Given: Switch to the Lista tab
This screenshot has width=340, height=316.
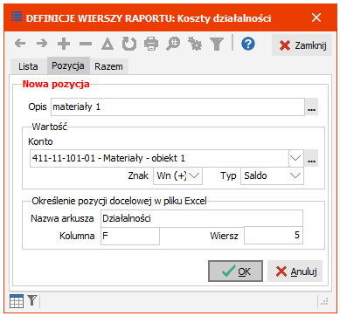Looking at the screenshot, I should tap(28, 66).
